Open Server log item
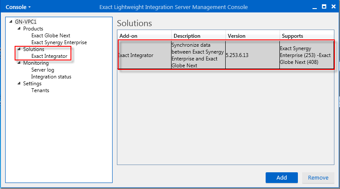Viewport: 340px width, 189px height. [43, 70]
